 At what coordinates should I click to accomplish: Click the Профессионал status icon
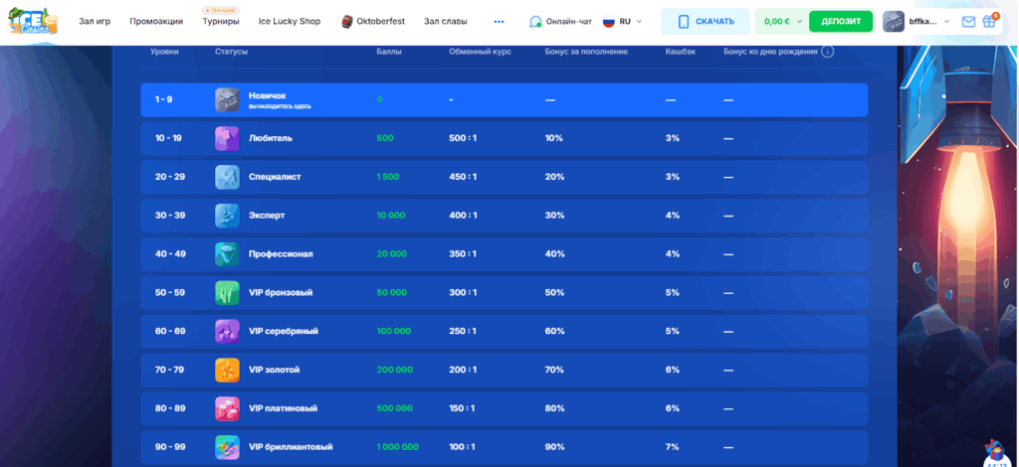227,254
